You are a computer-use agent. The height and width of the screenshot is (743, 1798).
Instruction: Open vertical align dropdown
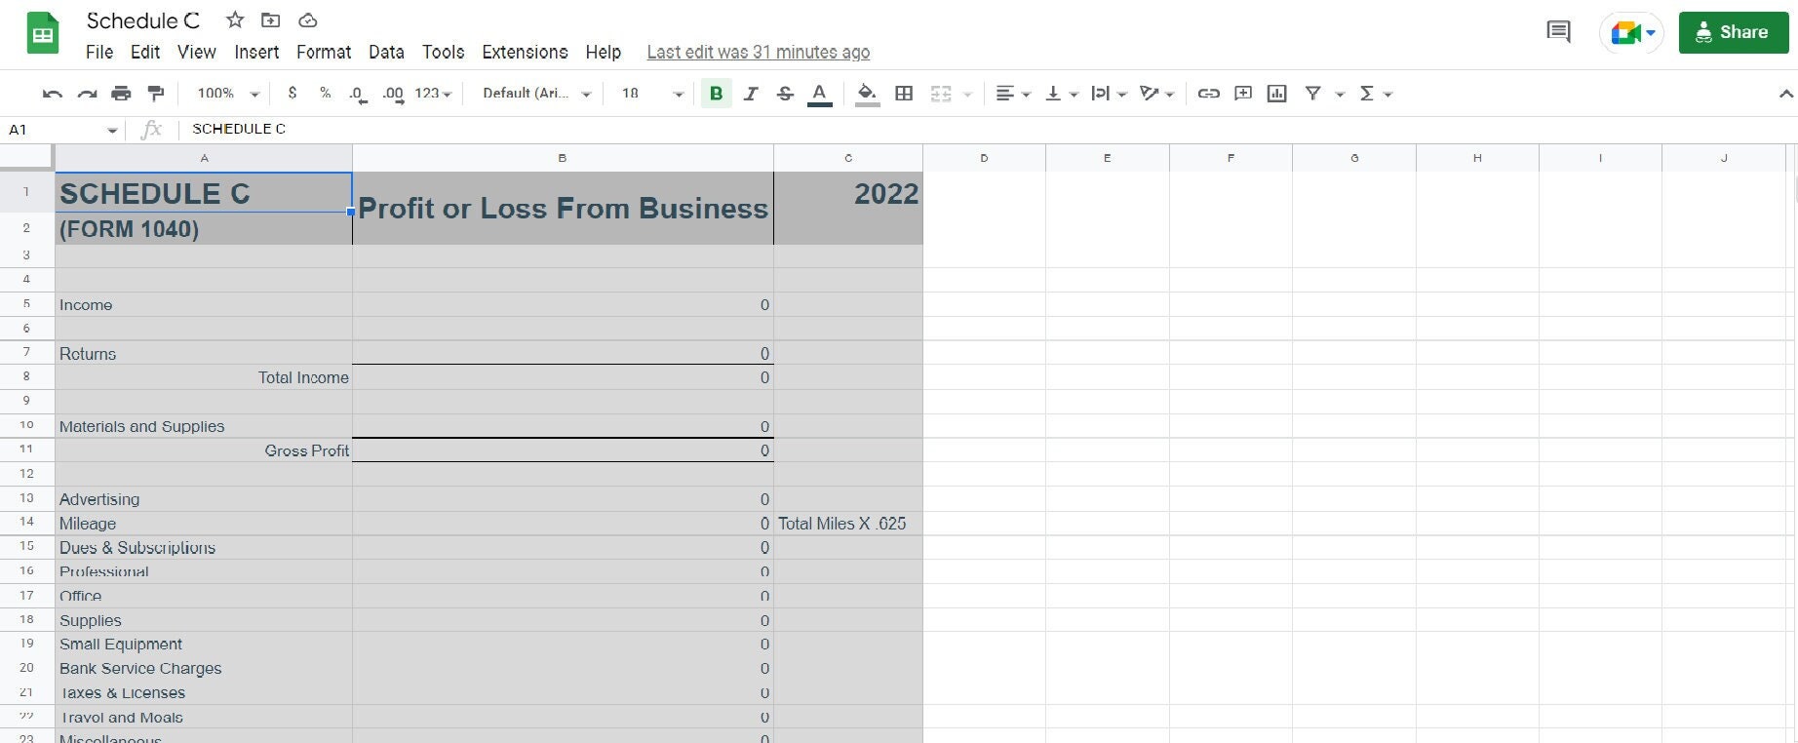tap(1061, 94)
